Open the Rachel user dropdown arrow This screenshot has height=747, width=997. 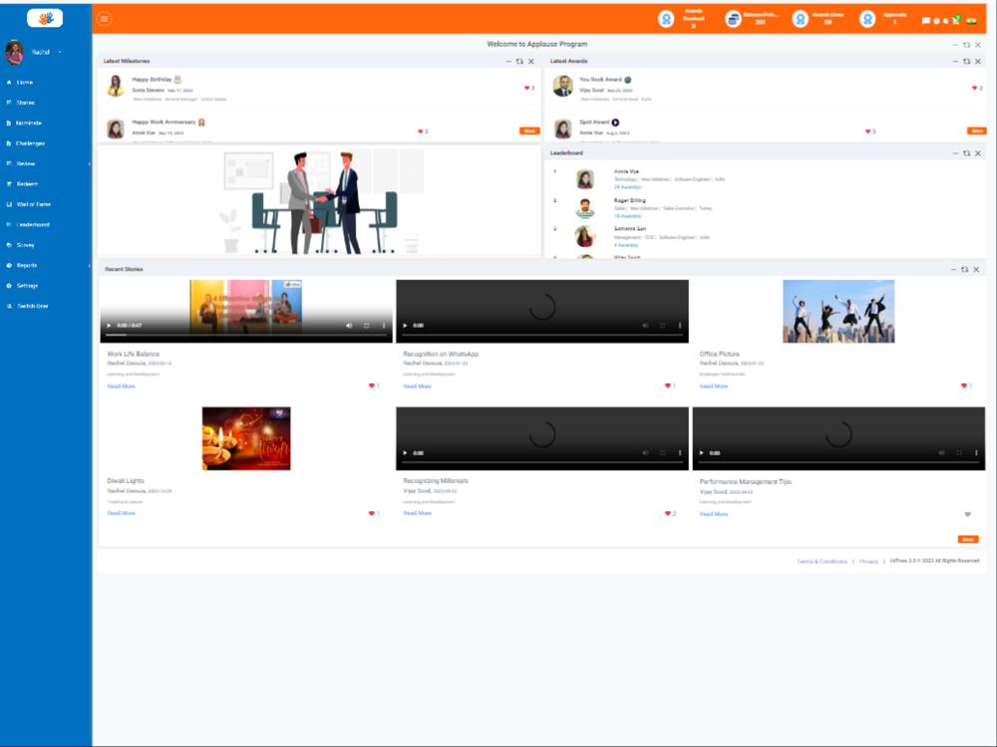tap(60, 52)
